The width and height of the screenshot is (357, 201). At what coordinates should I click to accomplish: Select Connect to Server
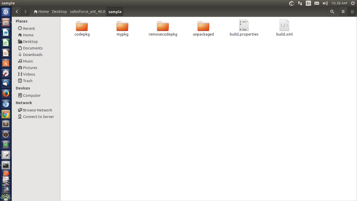[38, 117]
